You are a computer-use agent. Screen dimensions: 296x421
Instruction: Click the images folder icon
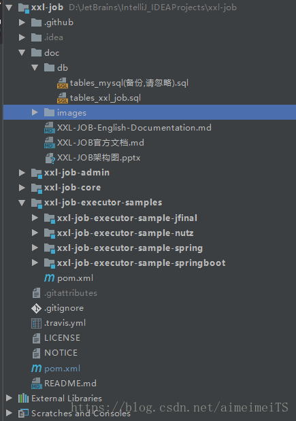[49, 112]
